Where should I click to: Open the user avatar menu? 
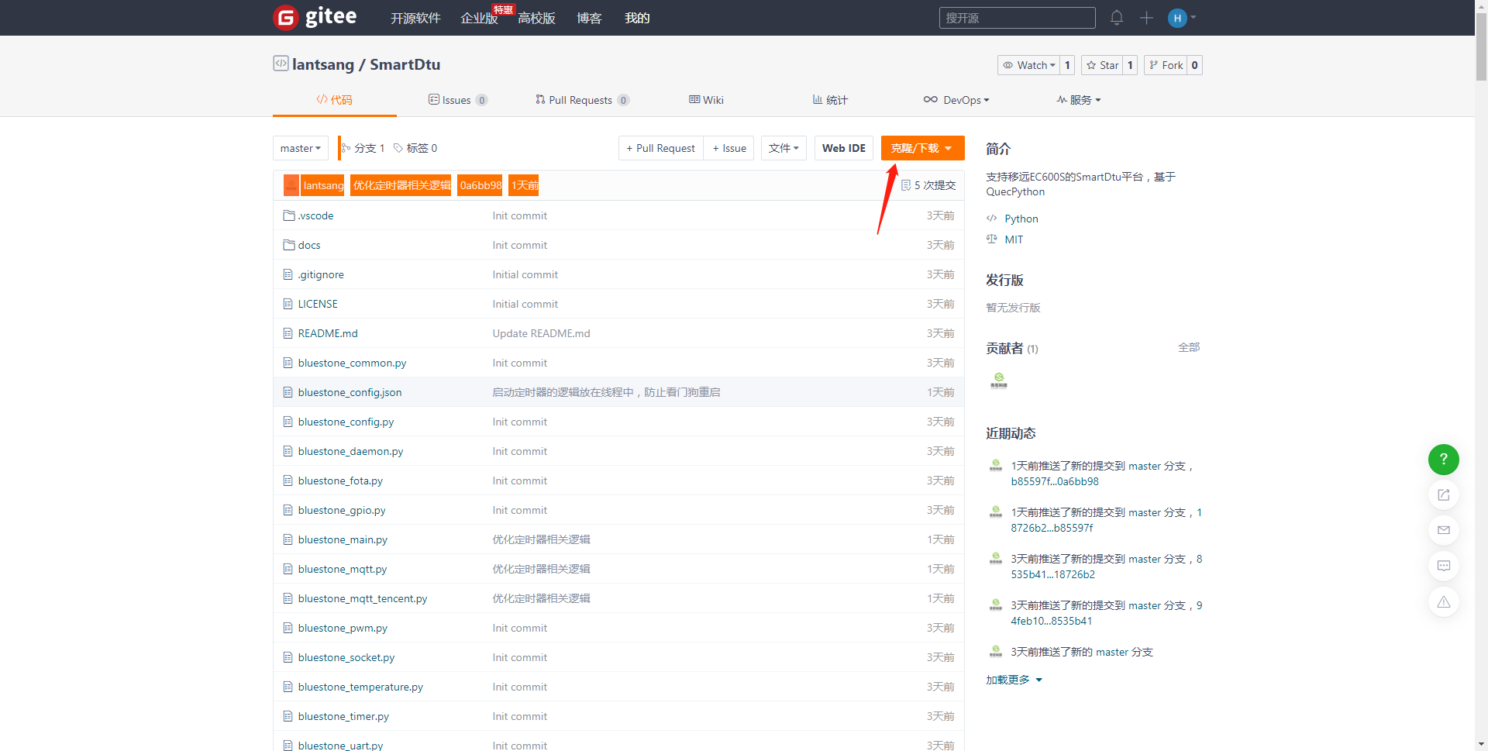coord(1180,18)
